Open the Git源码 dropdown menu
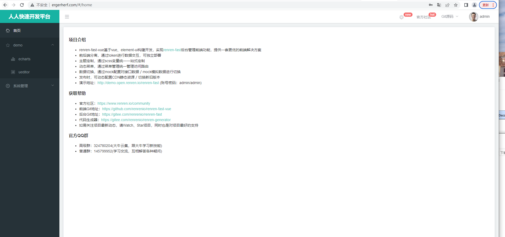The width and height of the screenshot is (505, 237). pyautogui.click(x=449, y=16)
